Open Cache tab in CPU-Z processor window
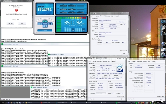This screenshot has height=104, width=166. point(94,61)
